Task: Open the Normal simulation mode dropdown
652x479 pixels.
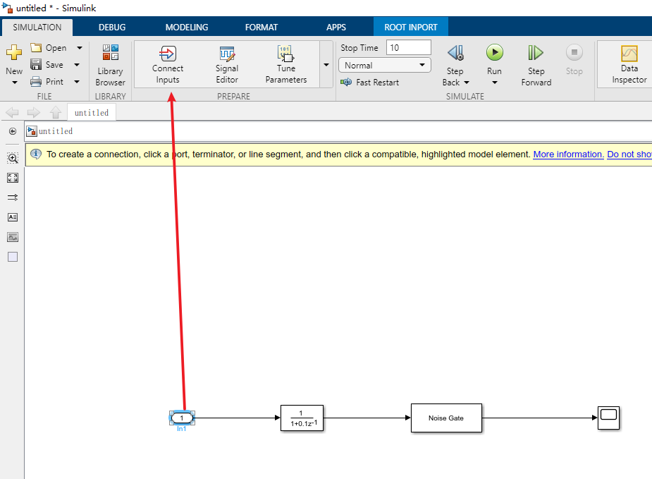Action: (x=385, y=66)
